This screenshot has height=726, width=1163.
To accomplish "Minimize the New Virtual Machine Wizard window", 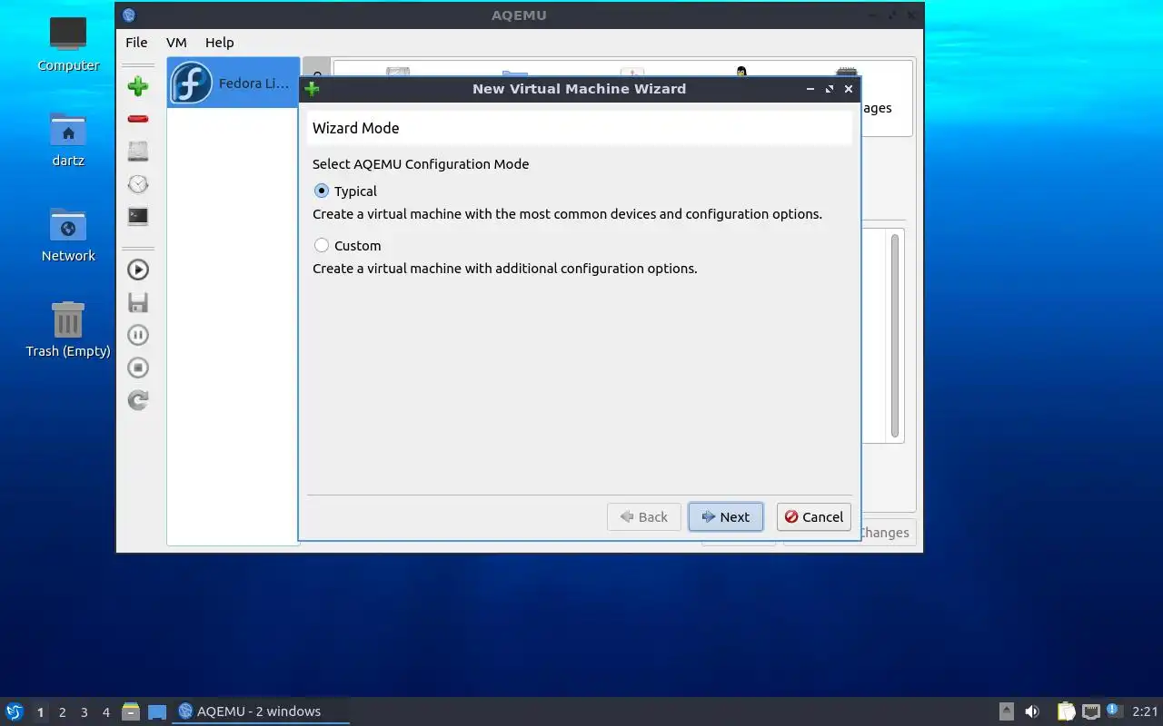I will [x=810, y=89].
